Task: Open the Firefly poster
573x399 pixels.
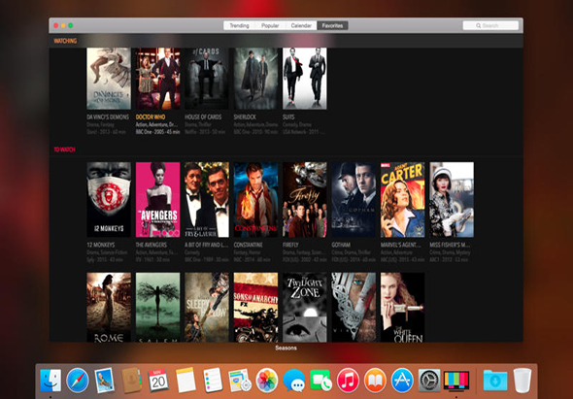Action: tap(305, 200)
